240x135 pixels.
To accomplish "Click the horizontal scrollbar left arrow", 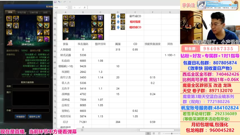I will (x=138, y=130).
